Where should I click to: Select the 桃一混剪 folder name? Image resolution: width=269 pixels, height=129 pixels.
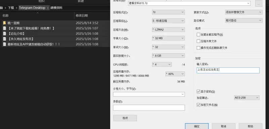click(13, 23)
